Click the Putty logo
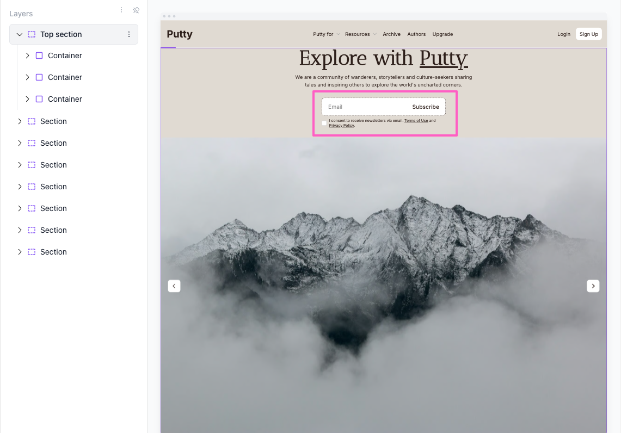The height and width of the screenshot is (433, 621). click(180, 34)
